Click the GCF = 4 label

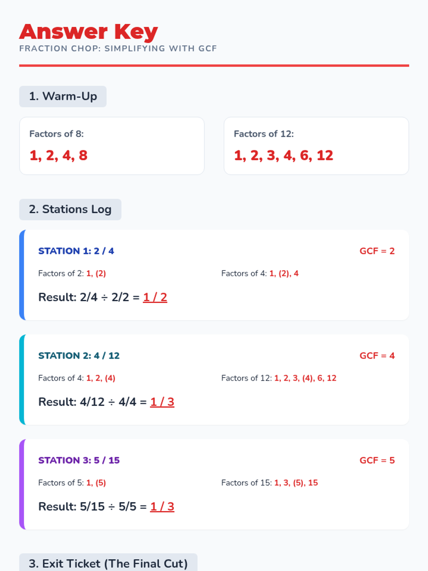coord(377,356)
